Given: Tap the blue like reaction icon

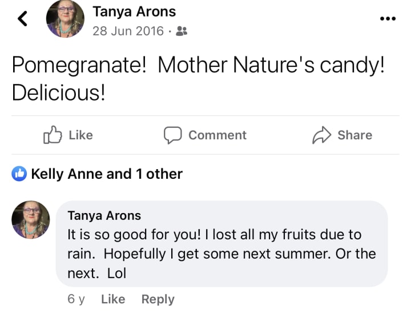Looking at the screenshot, I should pyautogui.click(x=20, y=174).
